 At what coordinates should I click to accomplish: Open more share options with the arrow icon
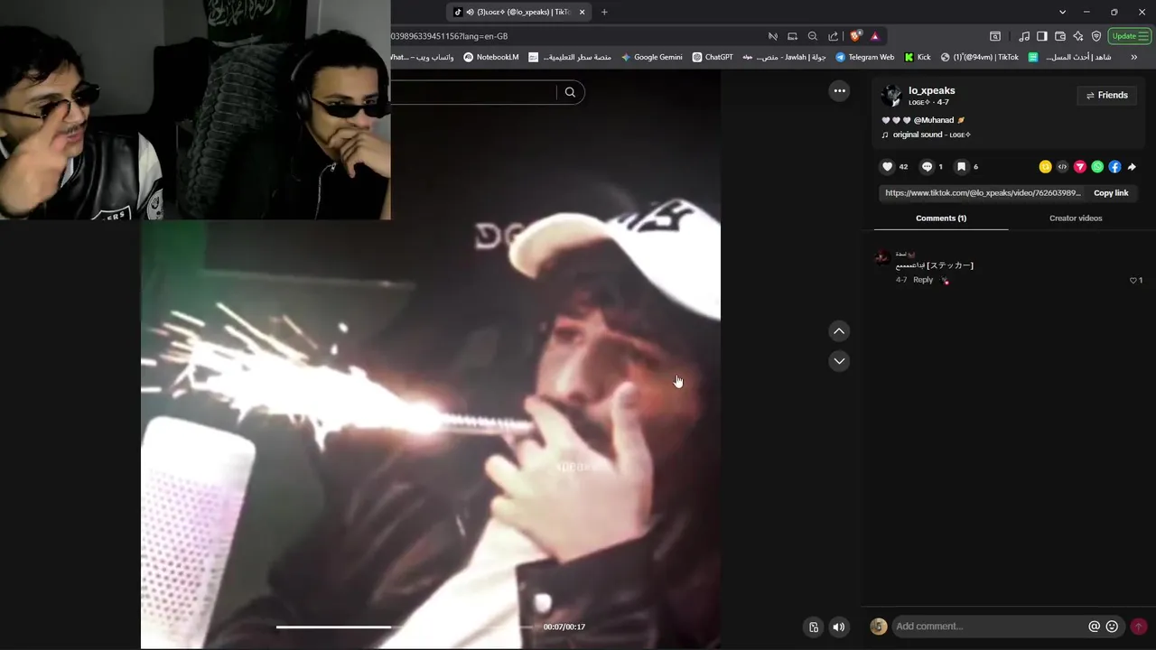[x=1132, y=167]
